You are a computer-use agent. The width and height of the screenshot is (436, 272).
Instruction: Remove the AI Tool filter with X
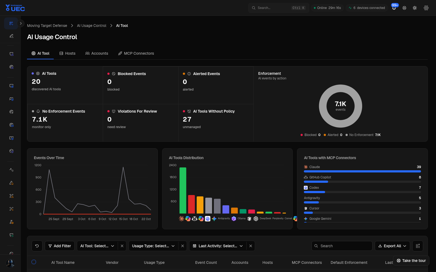click(x=122, y=246)
